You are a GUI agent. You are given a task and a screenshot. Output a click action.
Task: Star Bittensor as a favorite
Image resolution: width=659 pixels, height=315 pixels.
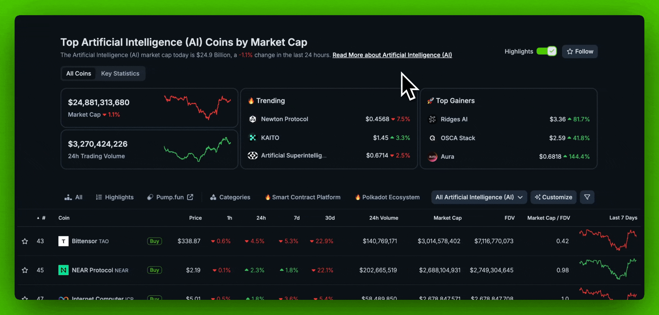point(25,241)
